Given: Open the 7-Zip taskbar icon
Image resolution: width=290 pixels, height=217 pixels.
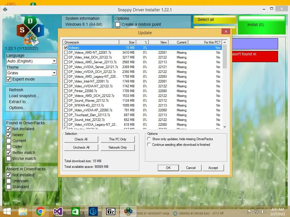Looking at the screenshot, I should (111, 211).
